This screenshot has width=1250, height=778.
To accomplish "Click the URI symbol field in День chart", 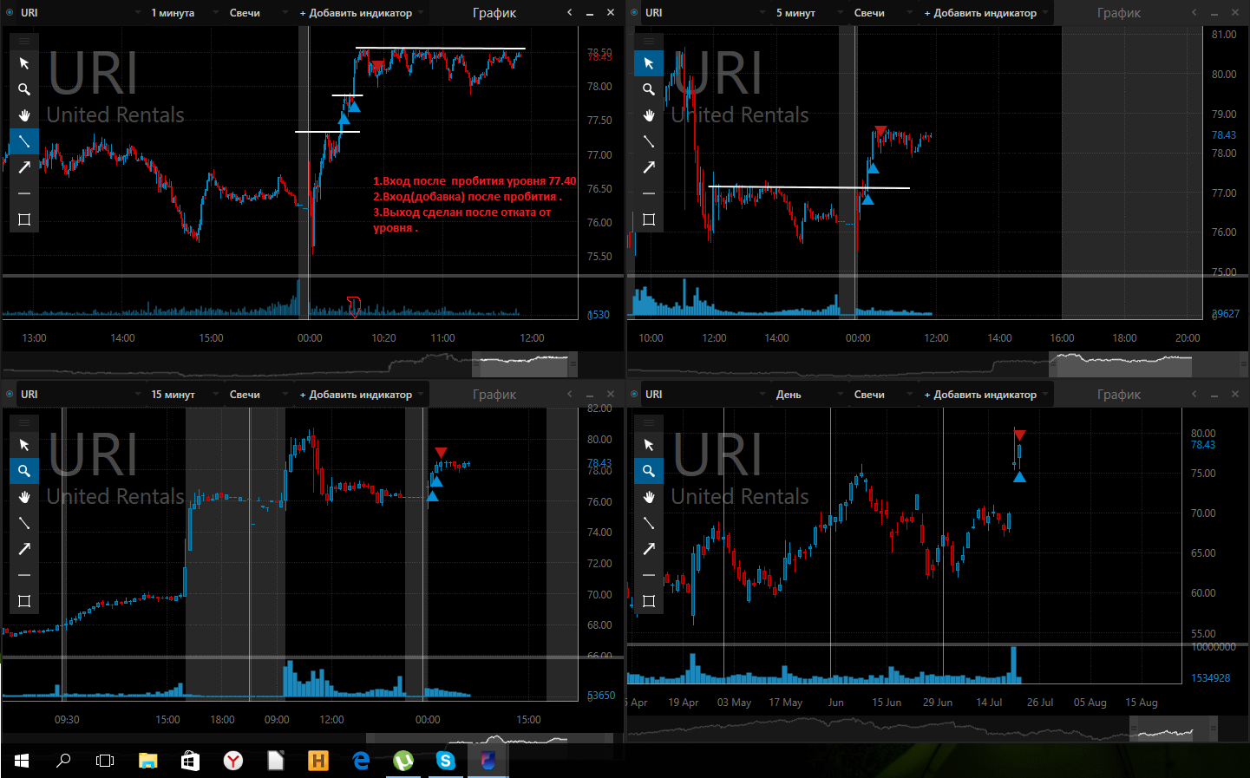I will (x=704, y=395).
